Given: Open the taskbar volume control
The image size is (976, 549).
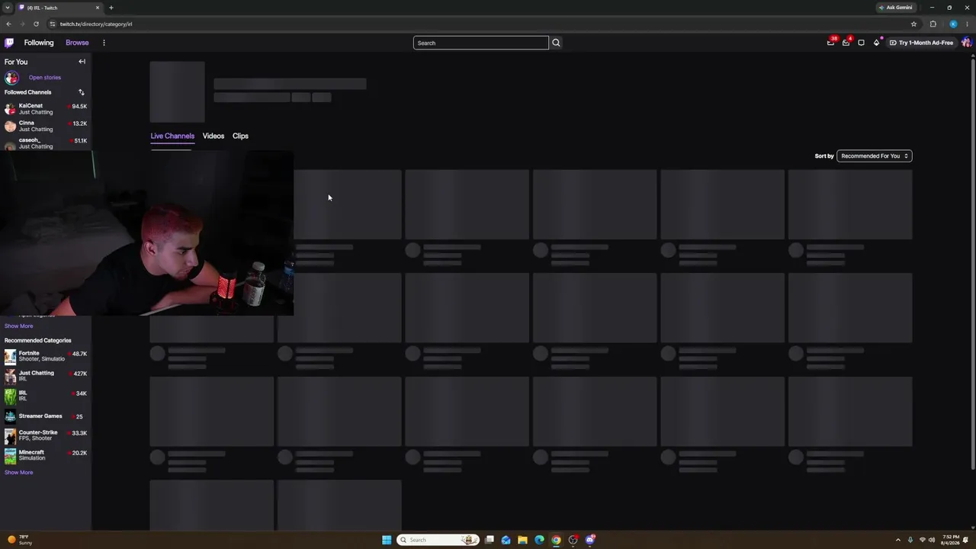Looking at the screenshot, I should (931, 540).
